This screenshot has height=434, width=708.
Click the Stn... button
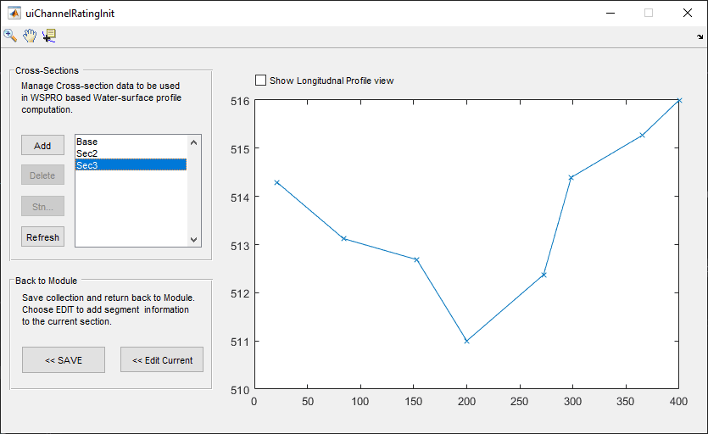click(x=42, y=206)
